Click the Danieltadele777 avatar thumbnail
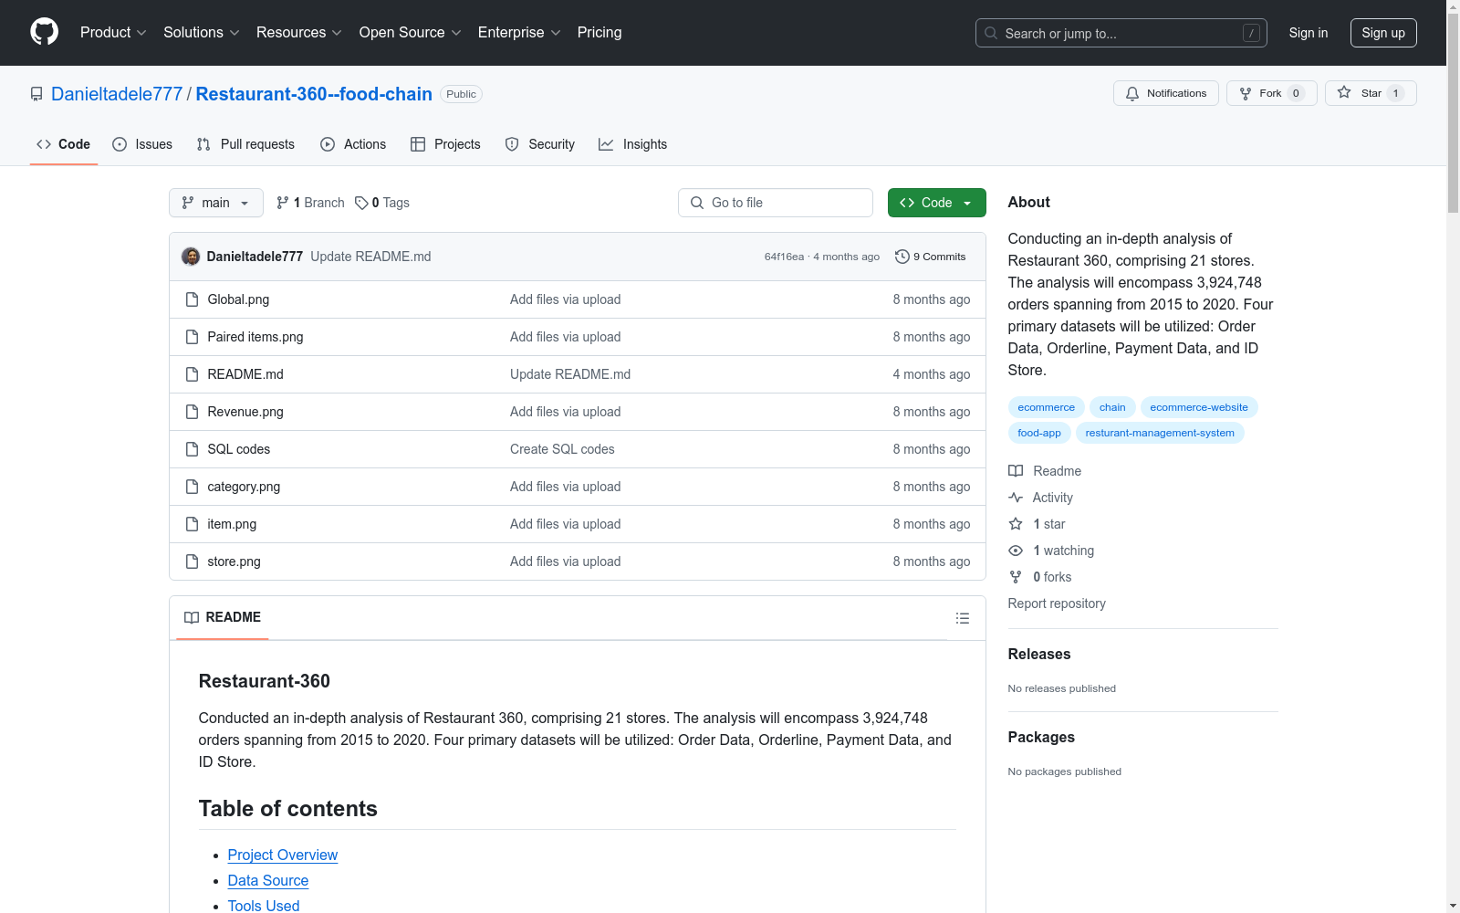Viewport: 1460px width, 913px height. 191,257
